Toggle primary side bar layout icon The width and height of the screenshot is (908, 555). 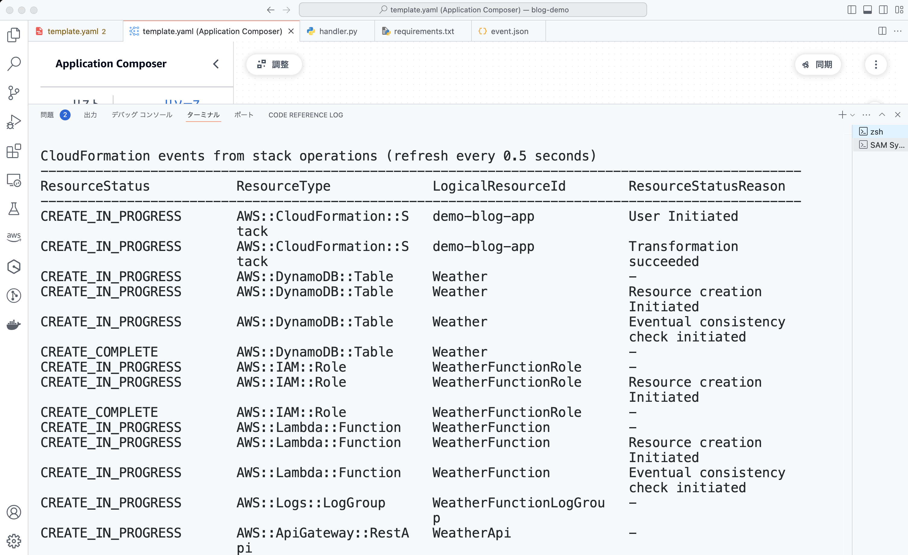852,10
